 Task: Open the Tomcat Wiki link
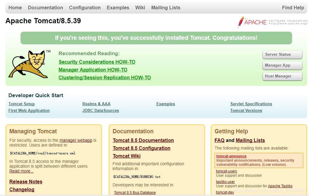[126, 156]
